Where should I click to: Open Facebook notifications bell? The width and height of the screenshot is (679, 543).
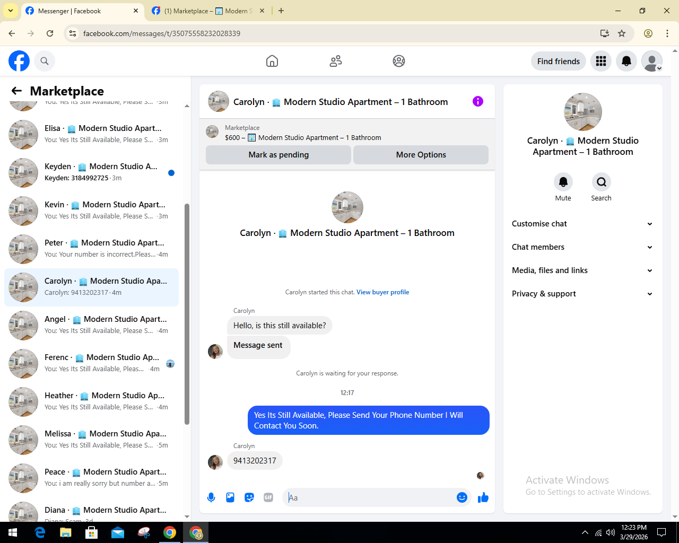coord(626,61)
